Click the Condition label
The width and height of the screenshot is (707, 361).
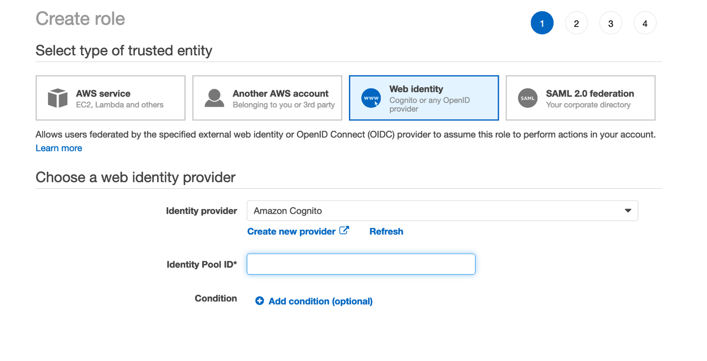pyautogui.click(x=215, y=298)
